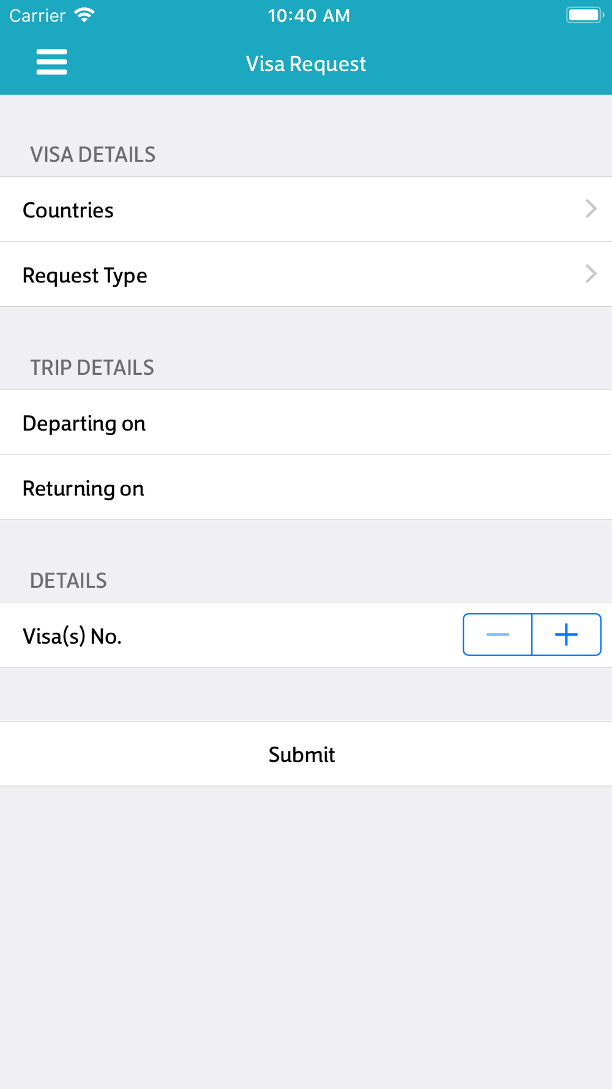Open the hamburger menu icon
The height and width of the screenshot is (1089, 612).
coord(51,62)
